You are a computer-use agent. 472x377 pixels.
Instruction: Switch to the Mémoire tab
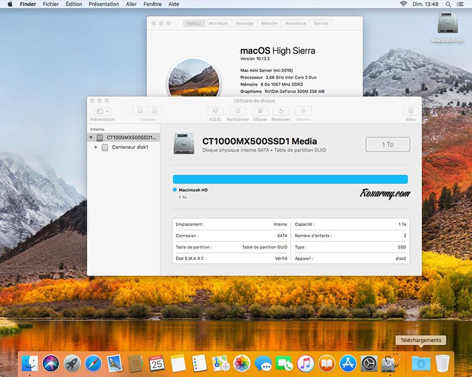(x=270, y=24)
